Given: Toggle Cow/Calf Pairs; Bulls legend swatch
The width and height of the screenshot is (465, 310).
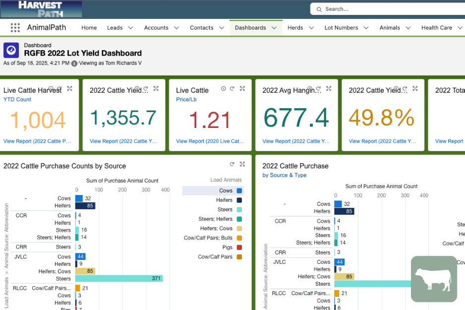Looking at the screenshot, I should [x=239, y=238].
